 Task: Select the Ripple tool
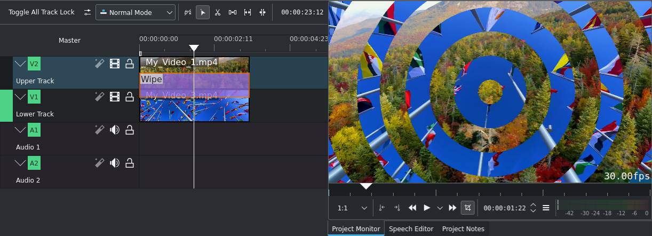[x=262, y=12]
